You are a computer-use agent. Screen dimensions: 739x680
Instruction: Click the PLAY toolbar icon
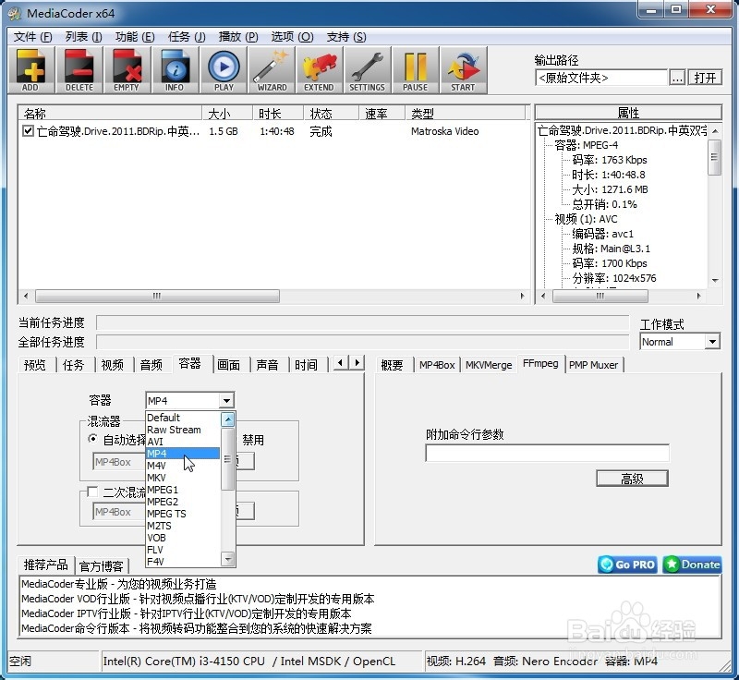[x=224, y=69]
